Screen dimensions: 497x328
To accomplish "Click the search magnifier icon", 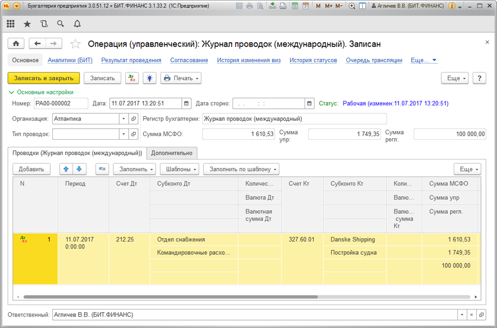I will tap(61, 24).
